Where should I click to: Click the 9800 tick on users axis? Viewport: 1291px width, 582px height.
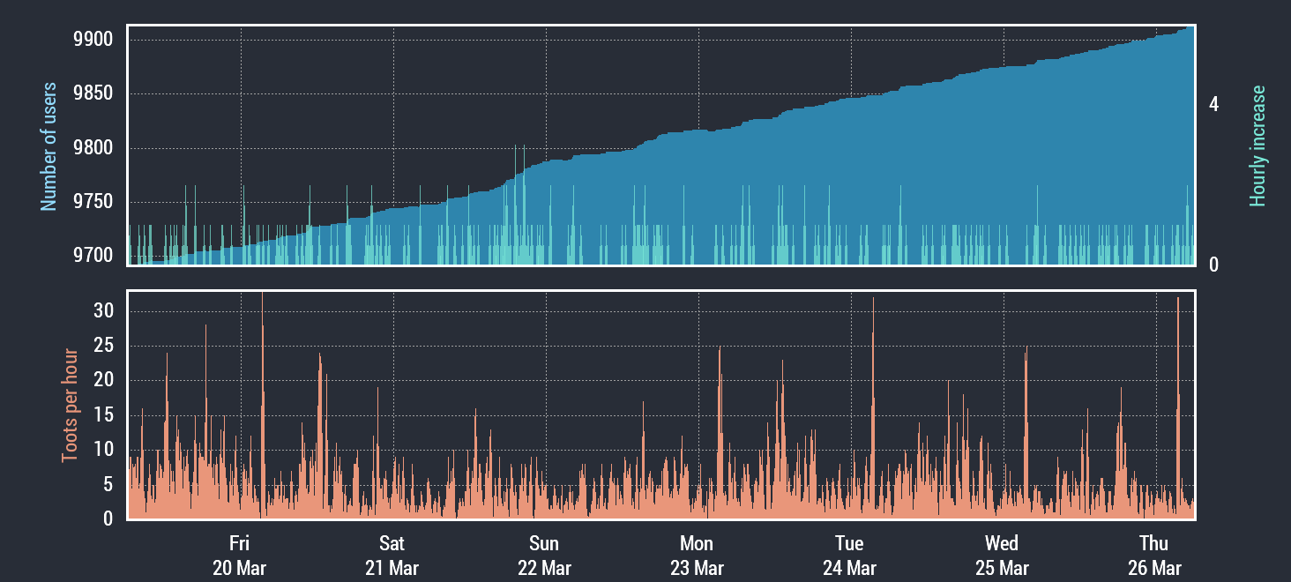click(94, 148)
